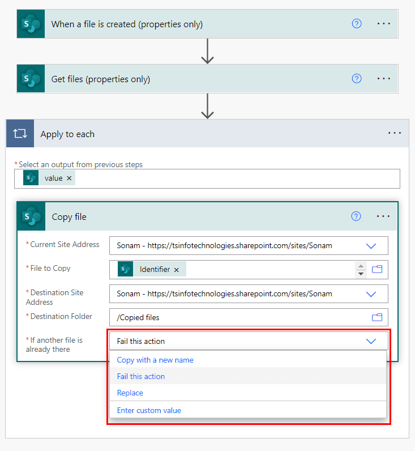Open ellipsis menu for 'Get files (properties only)'

(384, 79)
